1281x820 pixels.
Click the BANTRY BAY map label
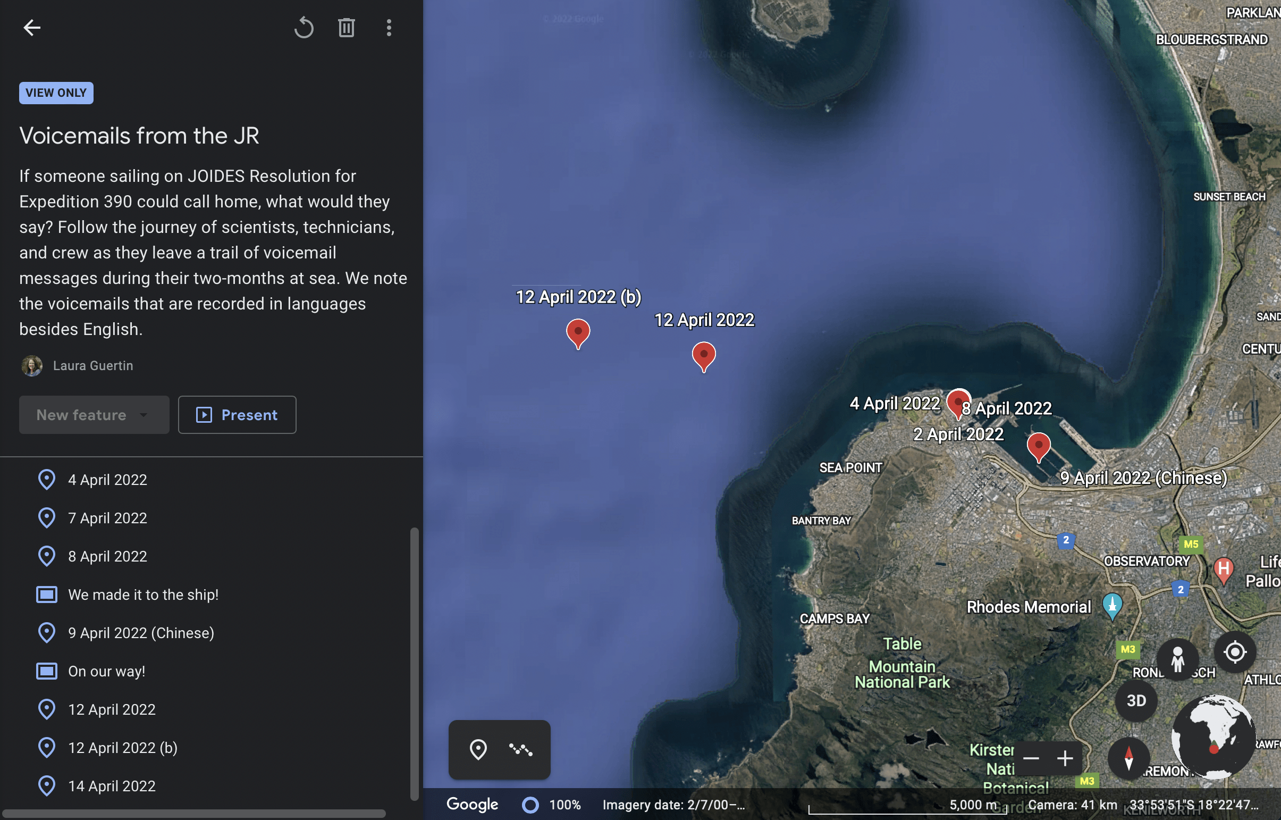point(821,520)
